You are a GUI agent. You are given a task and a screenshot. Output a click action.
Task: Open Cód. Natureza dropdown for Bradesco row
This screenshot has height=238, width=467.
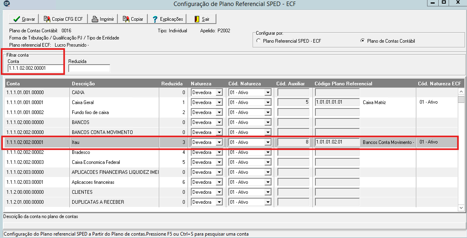pos(268,152)
